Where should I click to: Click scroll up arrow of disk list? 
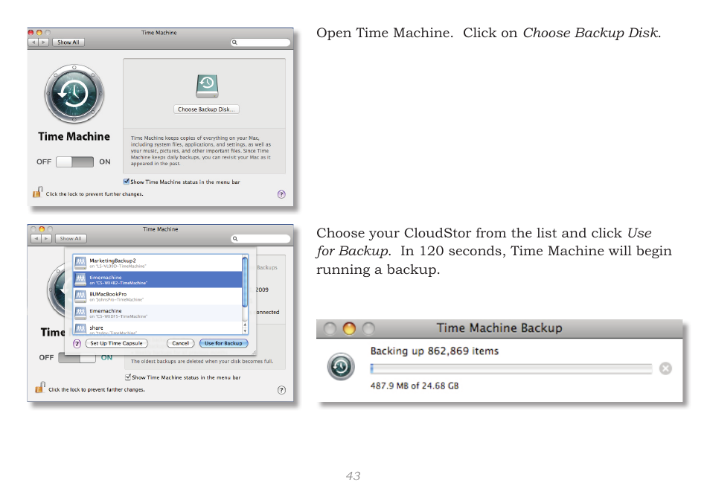245,325
